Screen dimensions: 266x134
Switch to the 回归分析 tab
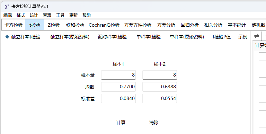click(x=190, y=25)
